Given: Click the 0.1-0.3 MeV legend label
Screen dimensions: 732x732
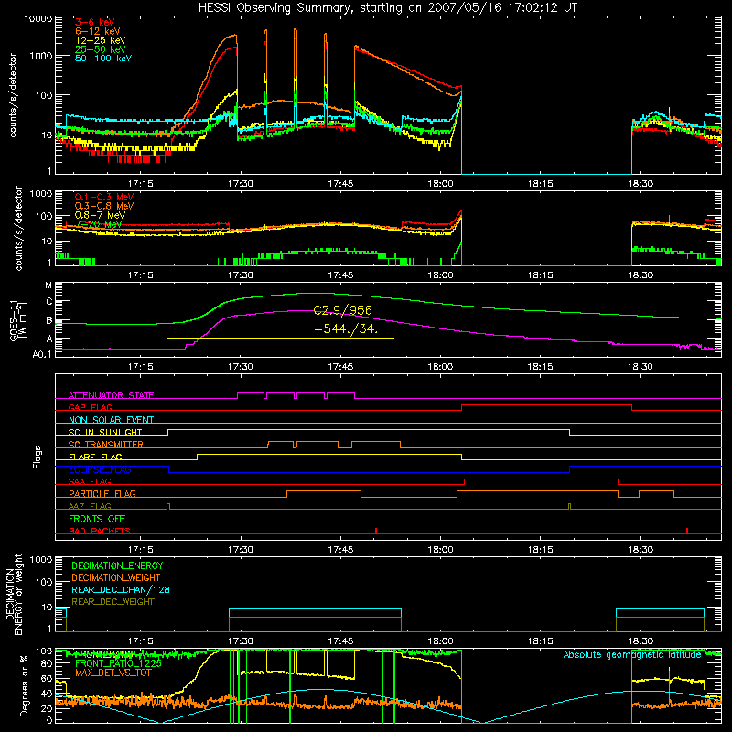Looking at the screenshot, I should tap(104, 197).
